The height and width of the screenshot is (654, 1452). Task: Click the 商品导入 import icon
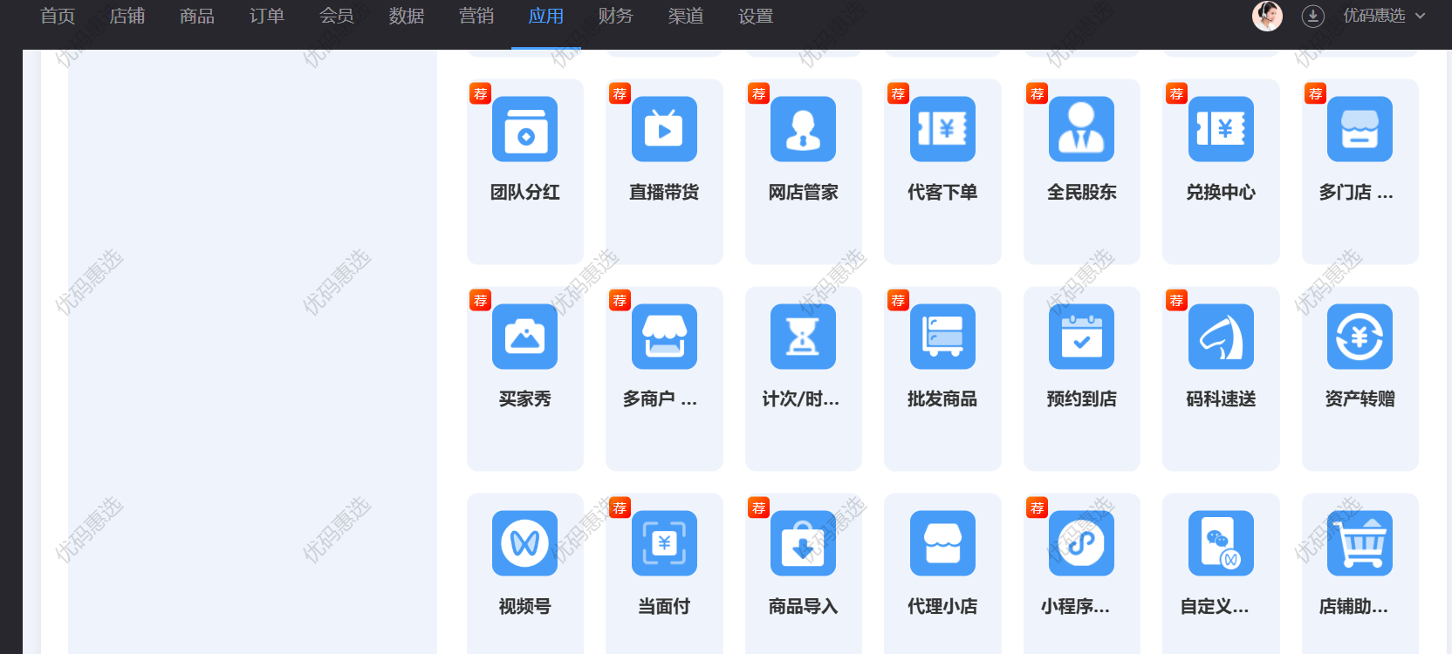[803, 543]
